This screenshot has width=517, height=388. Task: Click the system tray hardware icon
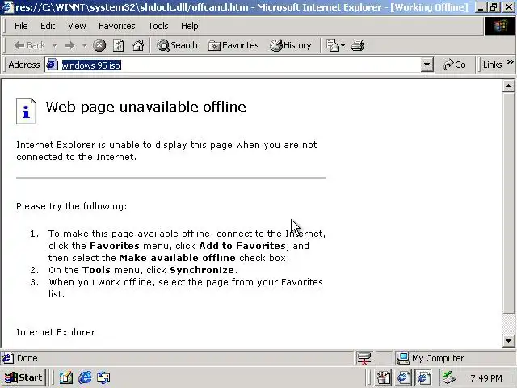449,377
